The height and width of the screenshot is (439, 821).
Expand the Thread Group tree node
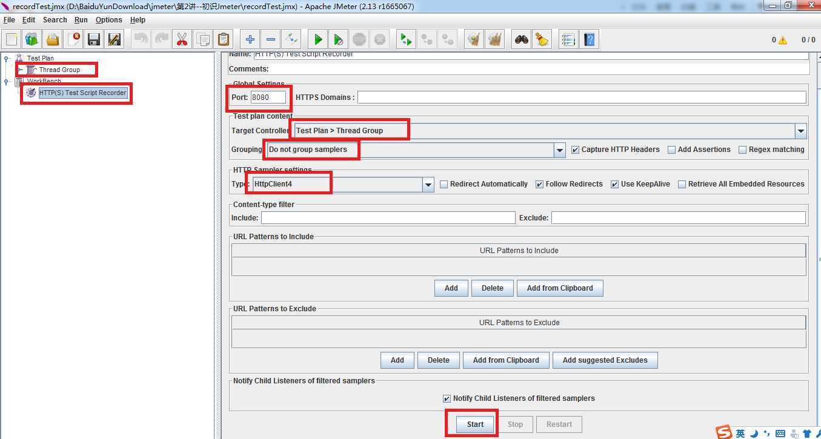[x=20, y=70]
